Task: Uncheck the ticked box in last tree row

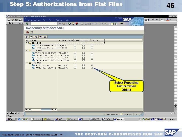Action: pos(92,68)
